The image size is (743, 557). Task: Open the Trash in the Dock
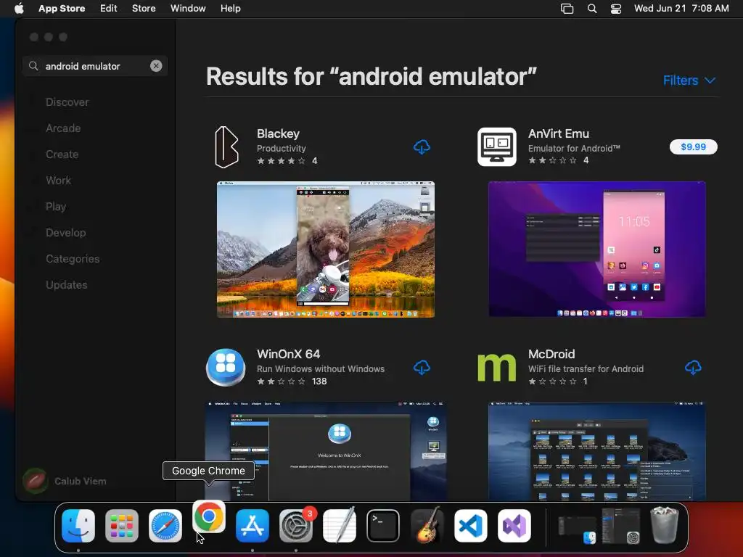[x=665, y=525]
